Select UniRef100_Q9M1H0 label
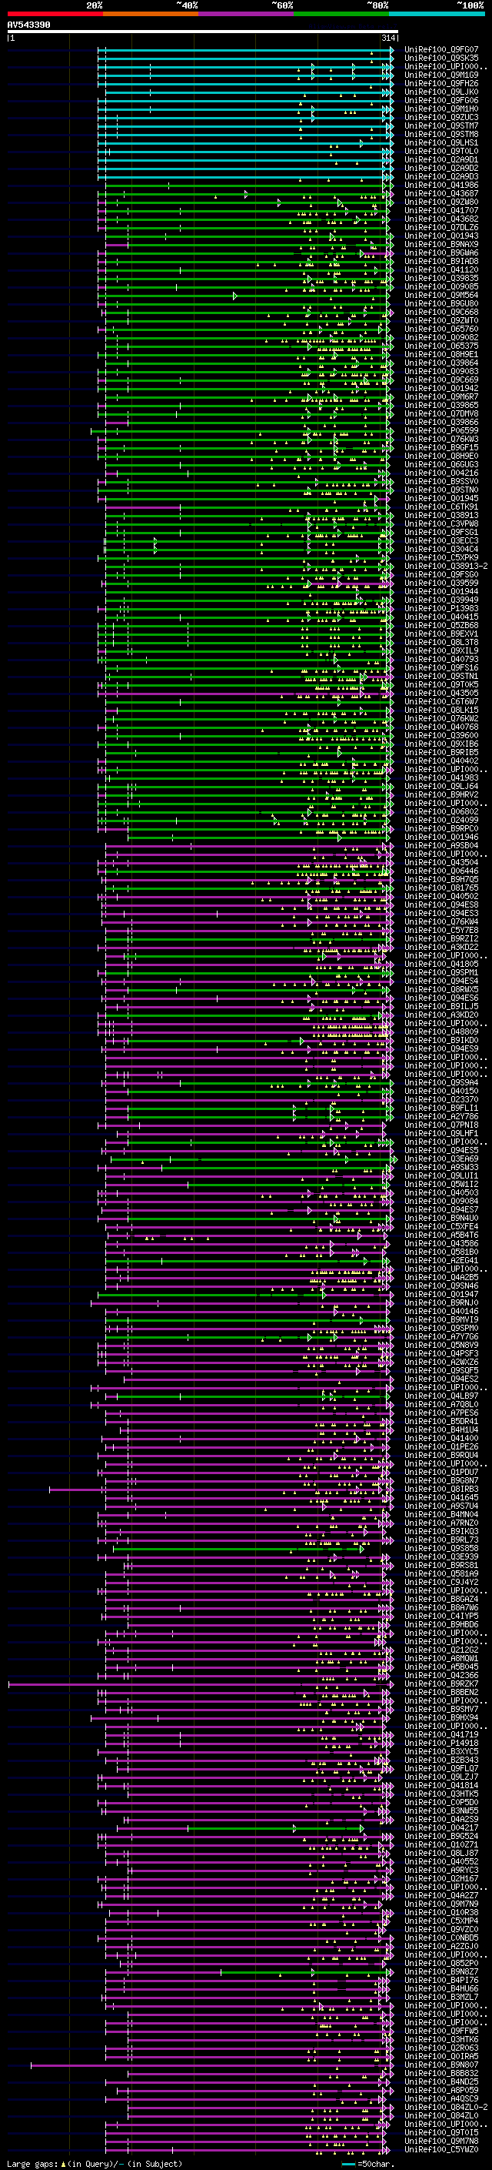Viewport: 492px width, 2170px height. point(441,109)
